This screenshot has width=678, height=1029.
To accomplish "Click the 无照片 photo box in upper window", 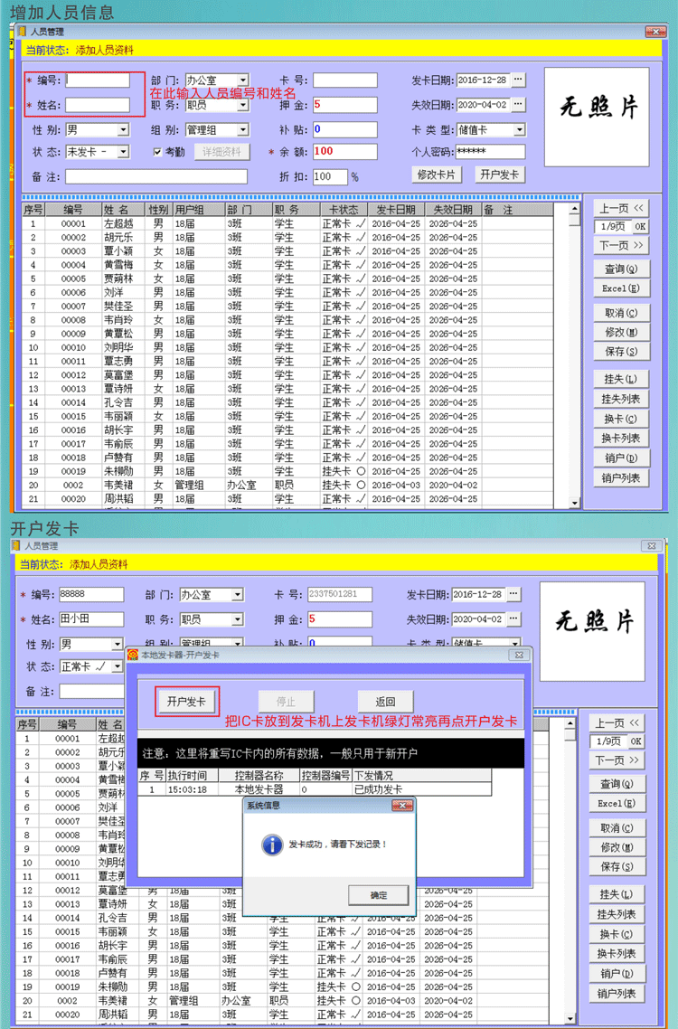I will (597, 117).
